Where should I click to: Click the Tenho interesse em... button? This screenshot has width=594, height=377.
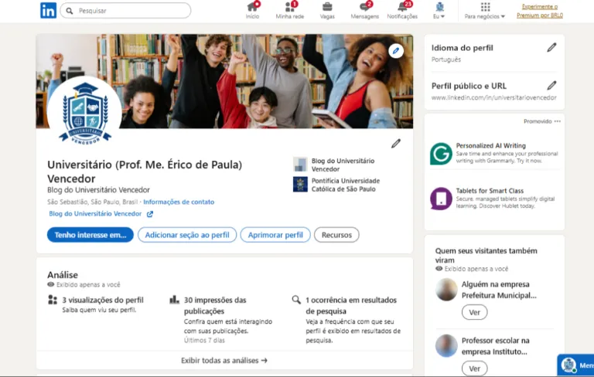click(90, 235)
